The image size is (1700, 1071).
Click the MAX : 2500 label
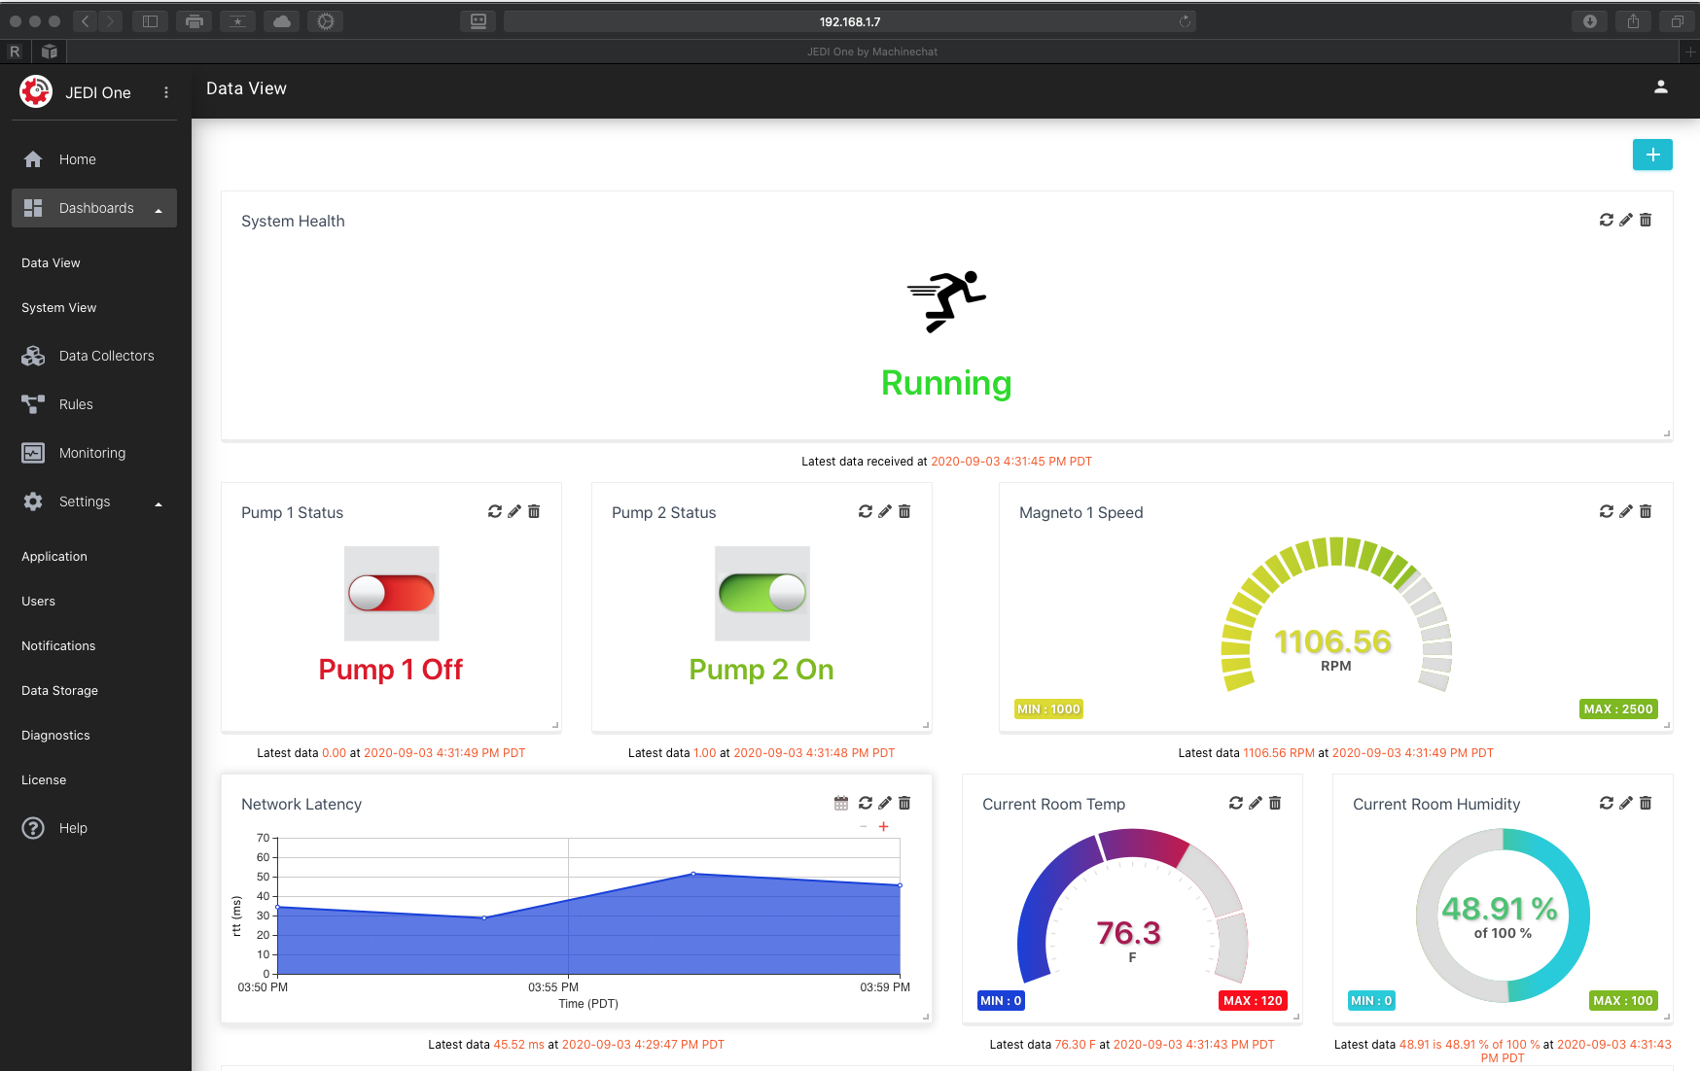point(1618,709)
